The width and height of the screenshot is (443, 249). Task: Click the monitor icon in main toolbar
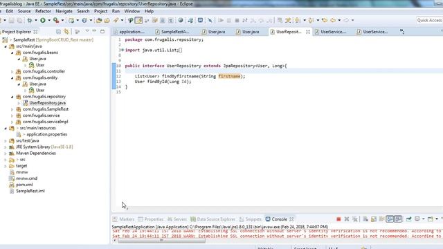(200, 20)
